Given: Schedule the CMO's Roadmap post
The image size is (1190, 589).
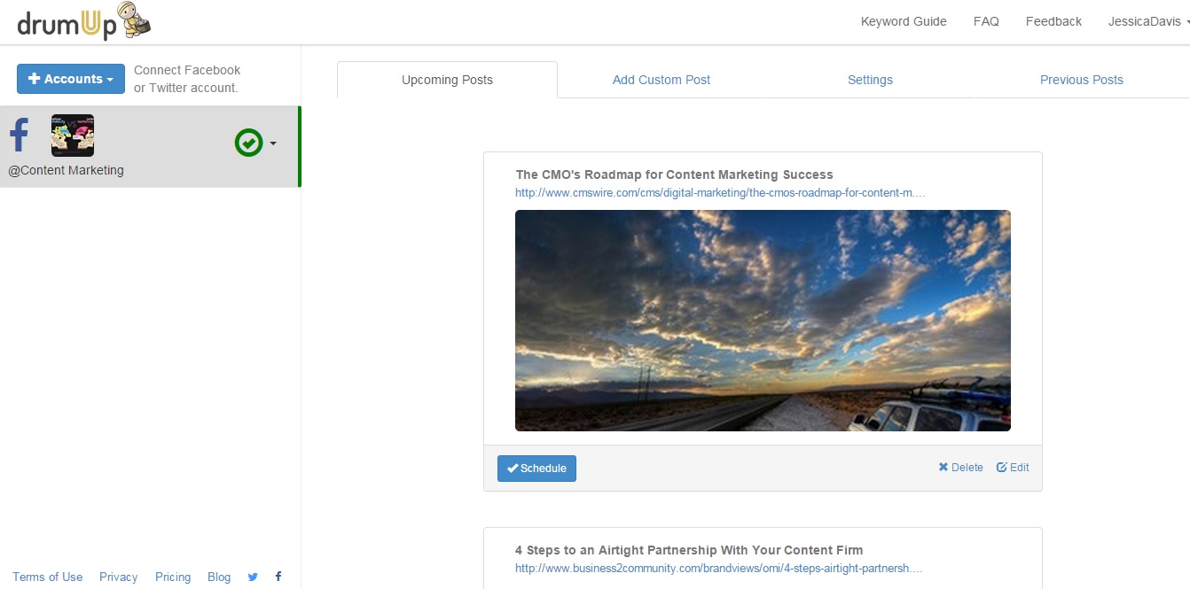Looking at the screenshot, I should pyautogui.click(x=536, y=469).
